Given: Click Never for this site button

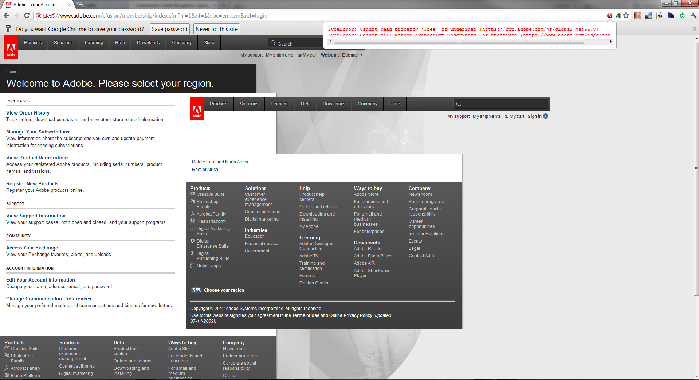Looking at the screenshot, I should (x=217, y=29).
